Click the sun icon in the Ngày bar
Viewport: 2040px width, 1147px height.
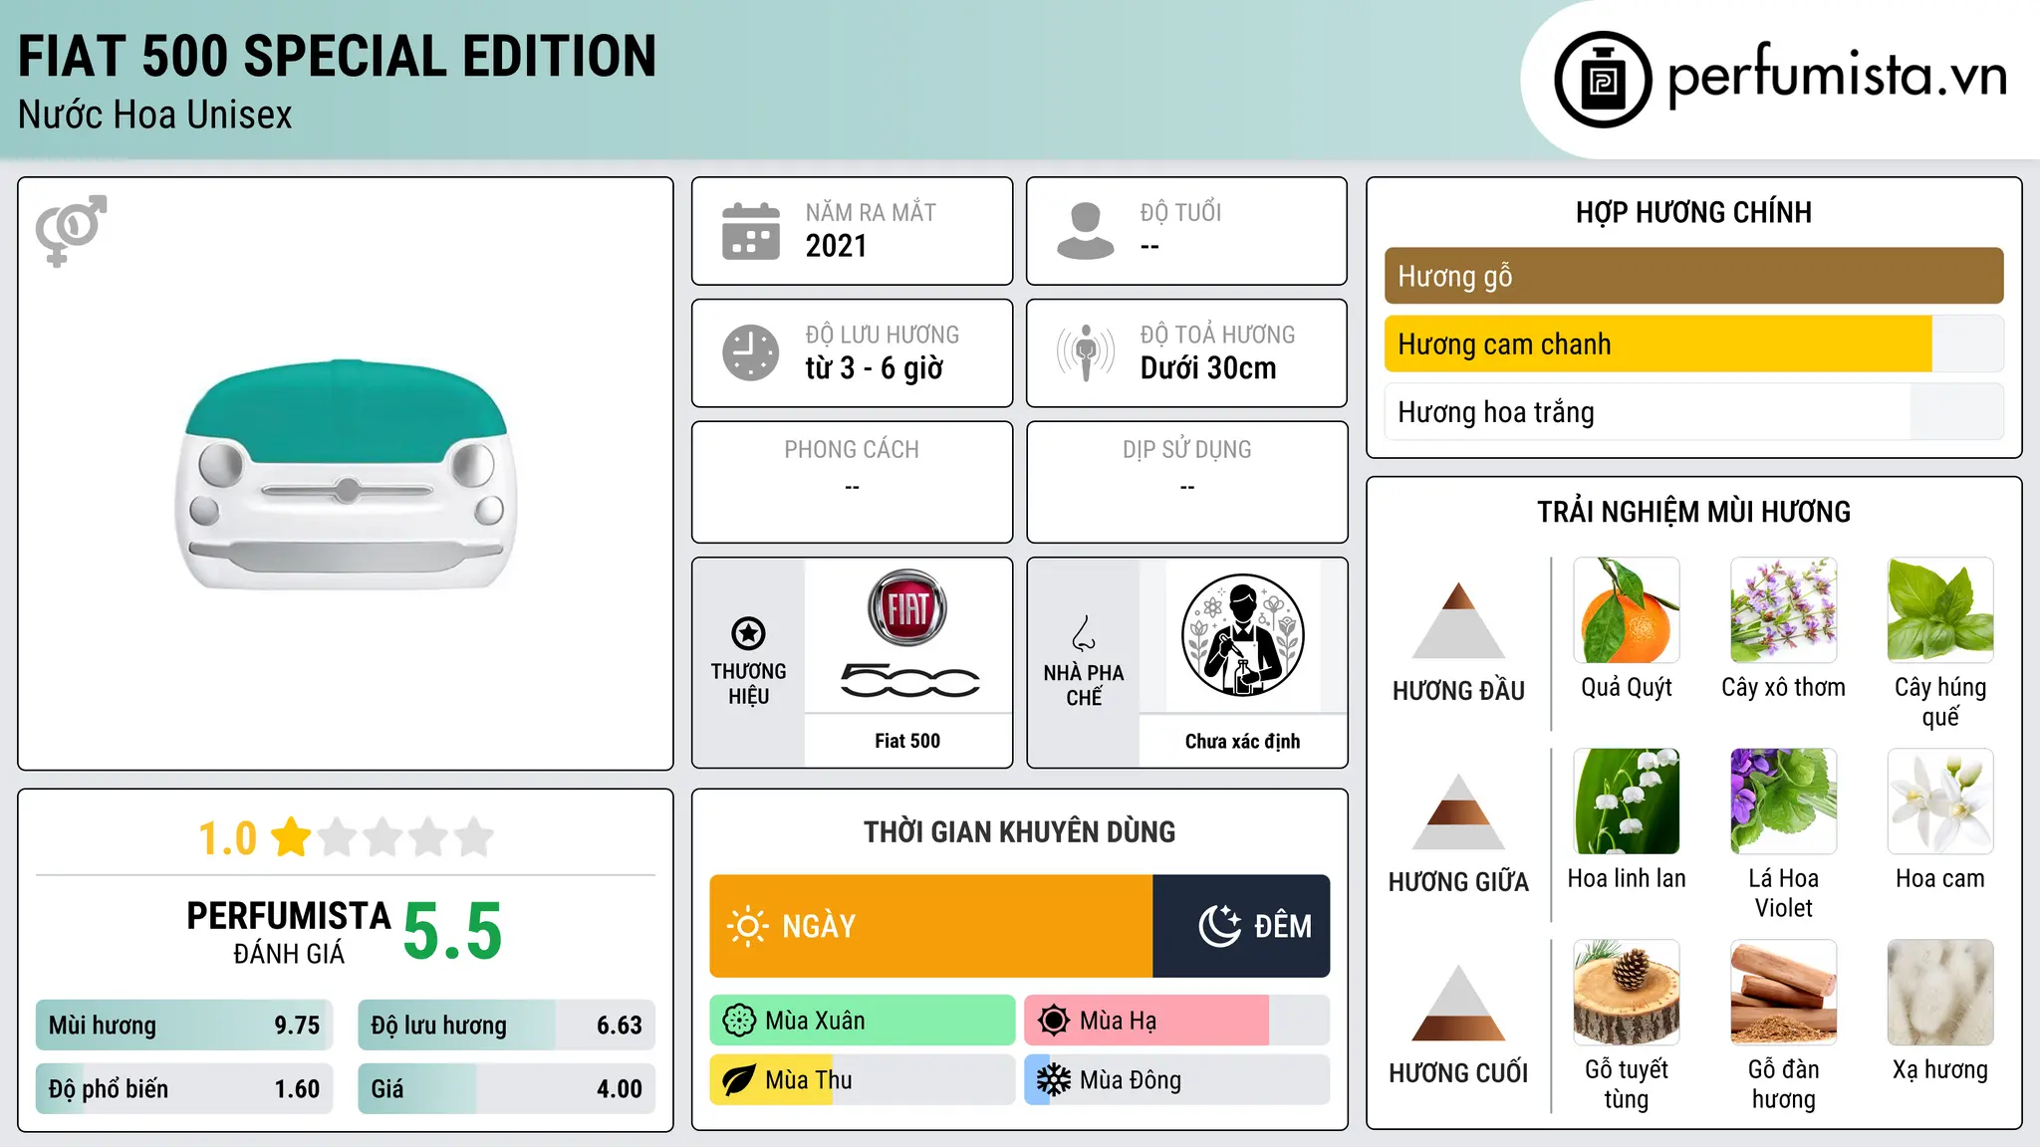point(747,926)
